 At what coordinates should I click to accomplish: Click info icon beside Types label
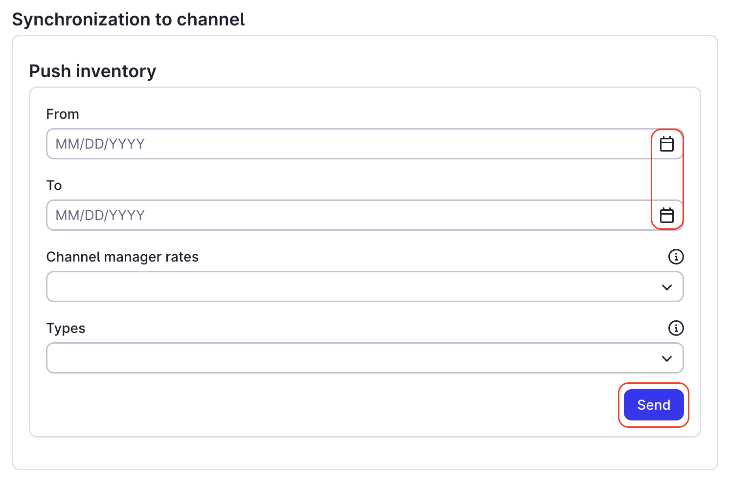tap(676, 328)
